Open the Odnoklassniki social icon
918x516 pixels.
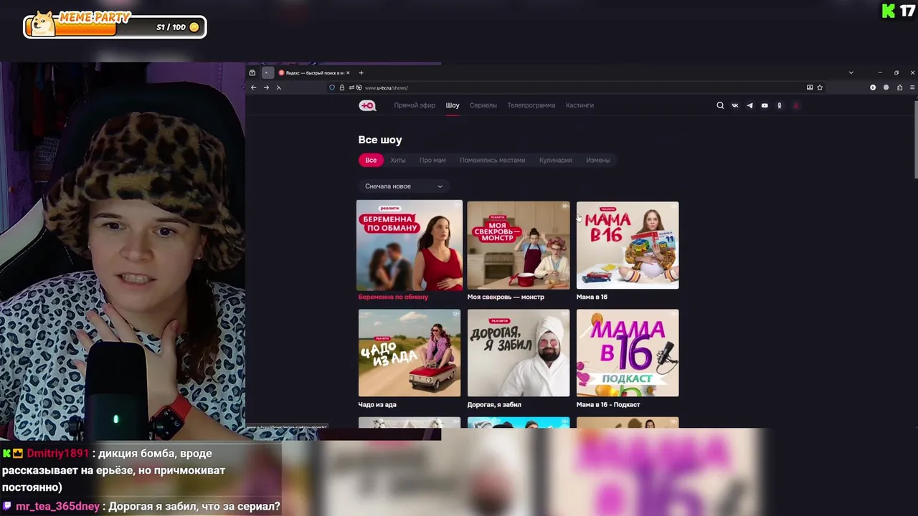coord(780,105)
